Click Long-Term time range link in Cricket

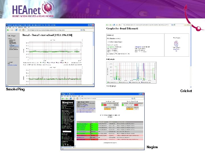176,49
